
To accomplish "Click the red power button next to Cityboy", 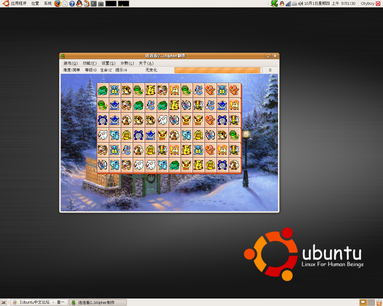I will tap(378, 4).
